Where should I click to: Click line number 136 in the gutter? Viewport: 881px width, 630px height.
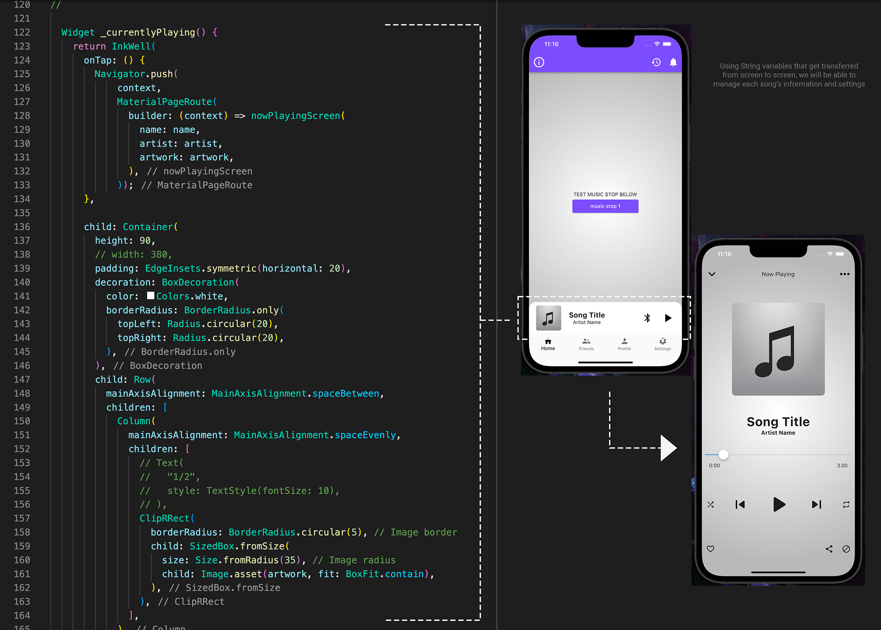22,227
